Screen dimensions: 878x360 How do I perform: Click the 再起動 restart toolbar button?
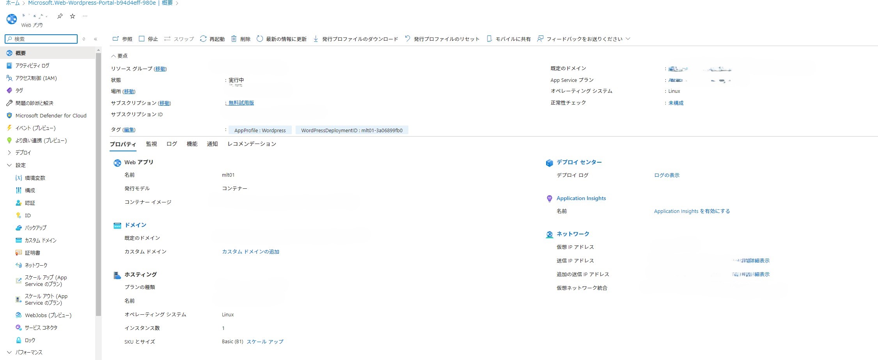click(x=212, y=39)
